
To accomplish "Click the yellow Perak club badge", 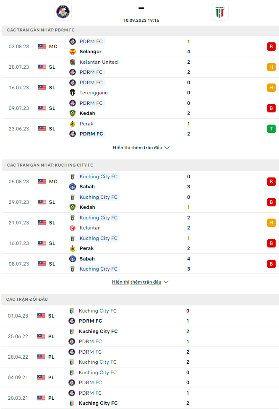I will tap(72, 124).
